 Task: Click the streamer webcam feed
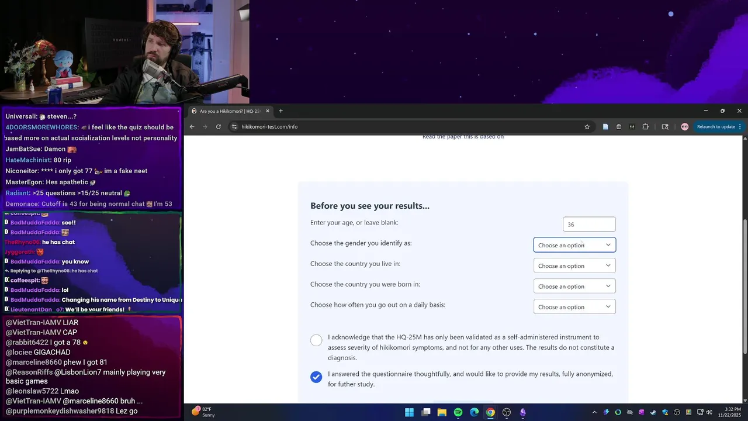coord(124,52)
